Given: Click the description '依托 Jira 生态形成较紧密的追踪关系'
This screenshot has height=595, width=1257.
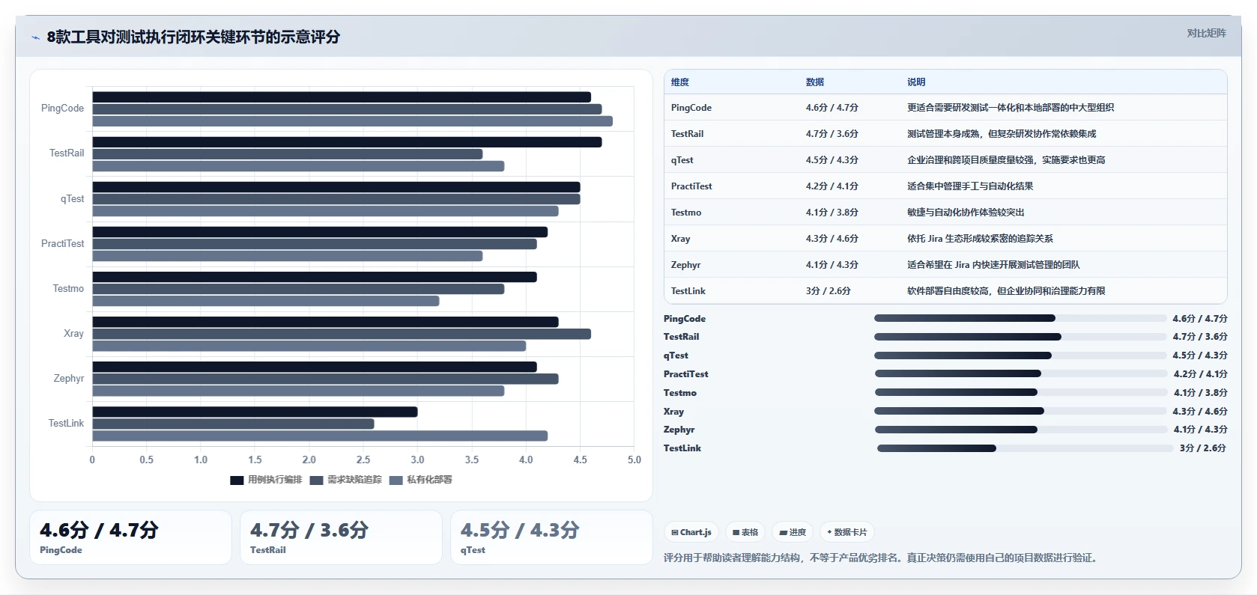Looking at the screenshot, I should point(980,239).
